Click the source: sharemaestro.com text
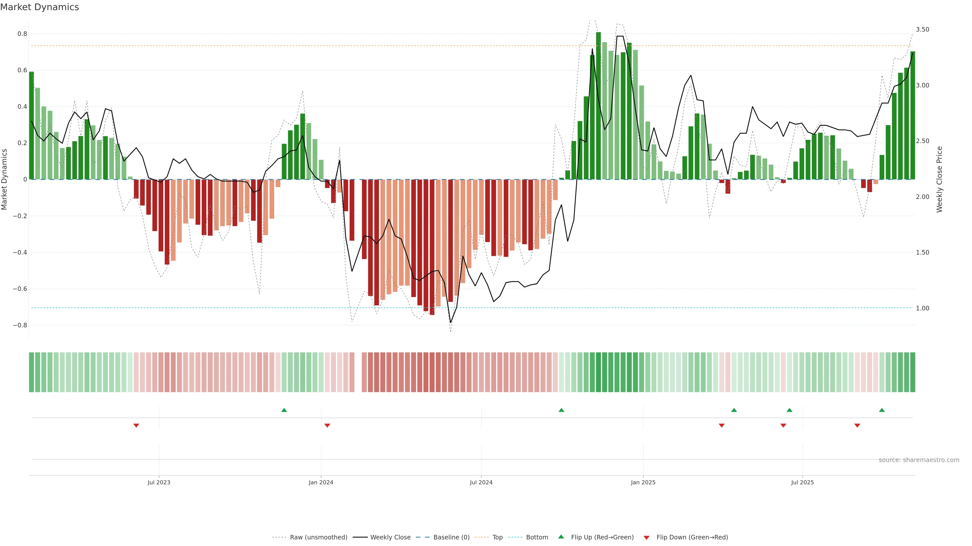Image resolution: width=972 pixels, height=546 pixels. tap(919, 460)
